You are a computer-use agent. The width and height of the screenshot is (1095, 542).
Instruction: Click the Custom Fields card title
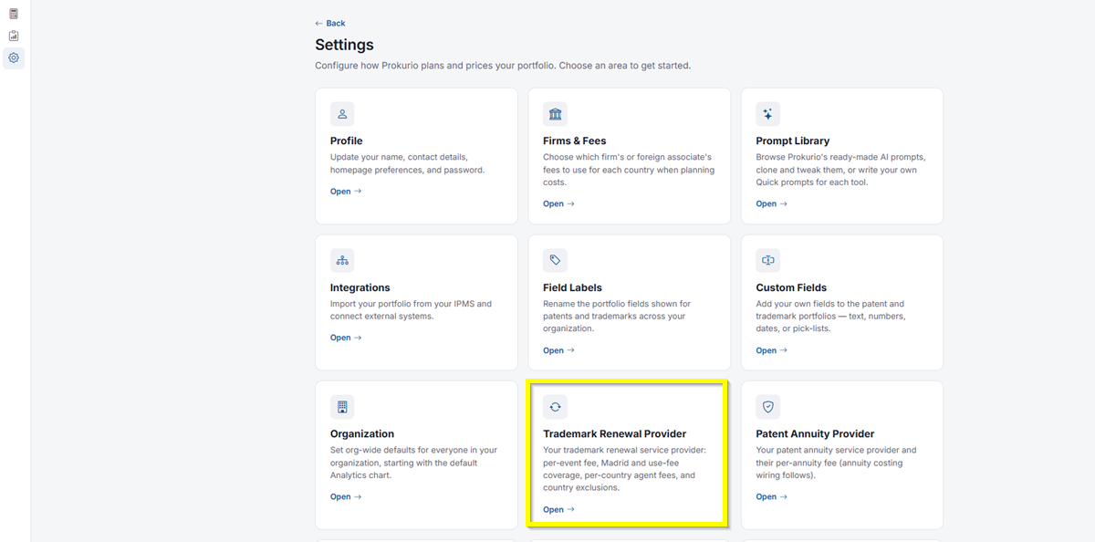(x=792, y=287)
